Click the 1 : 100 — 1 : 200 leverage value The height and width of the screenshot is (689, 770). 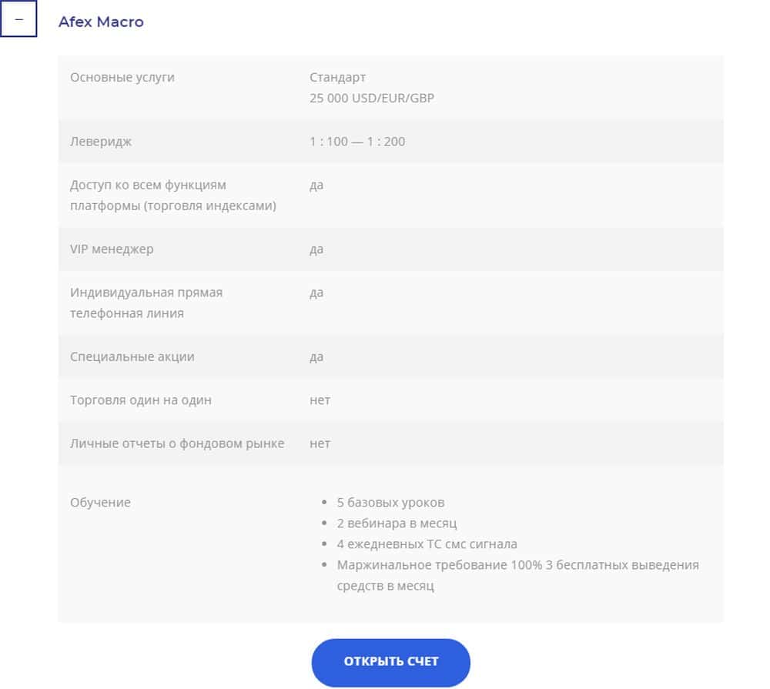pos(357,142)
